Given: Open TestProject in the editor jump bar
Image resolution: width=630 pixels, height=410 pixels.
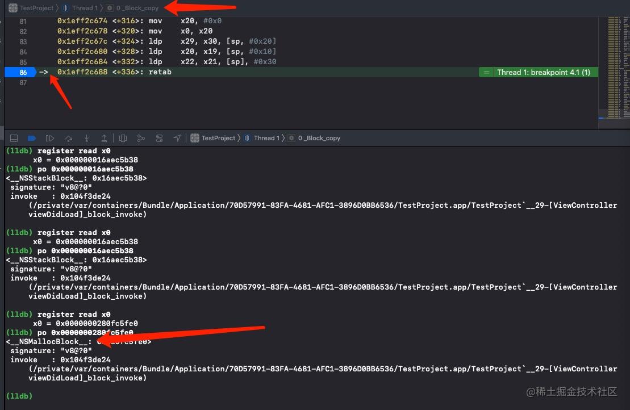Looking at the screenshot, I should tap(36, 8).
